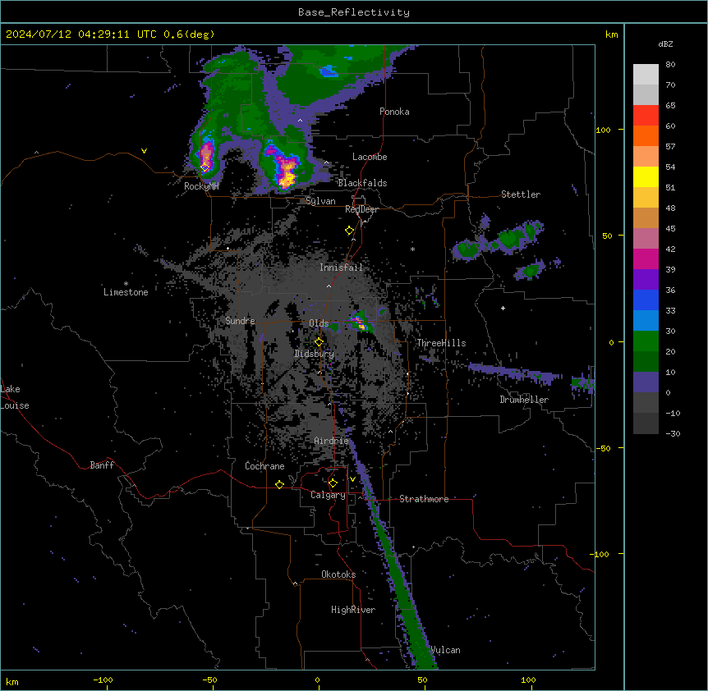Image resolution: width=708 pixels, height=691 pixels.
Task: Pick the light gray 70-80 dBZ legend swatch
Action: 646,75
